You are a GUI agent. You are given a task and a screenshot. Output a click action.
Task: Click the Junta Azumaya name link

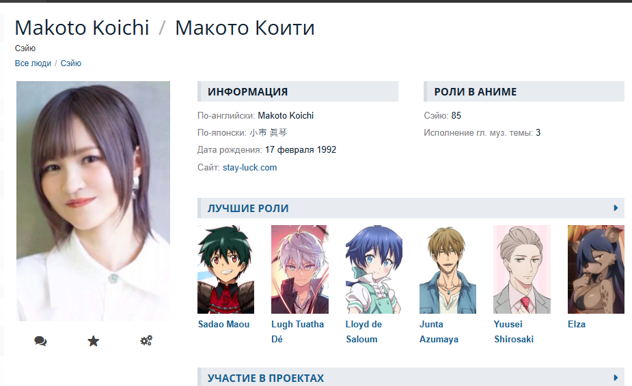tap(439, 331)
